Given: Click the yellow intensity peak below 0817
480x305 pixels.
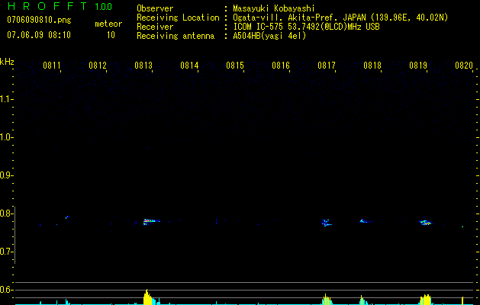Looking at the screenshot, I should click(327, 299).
